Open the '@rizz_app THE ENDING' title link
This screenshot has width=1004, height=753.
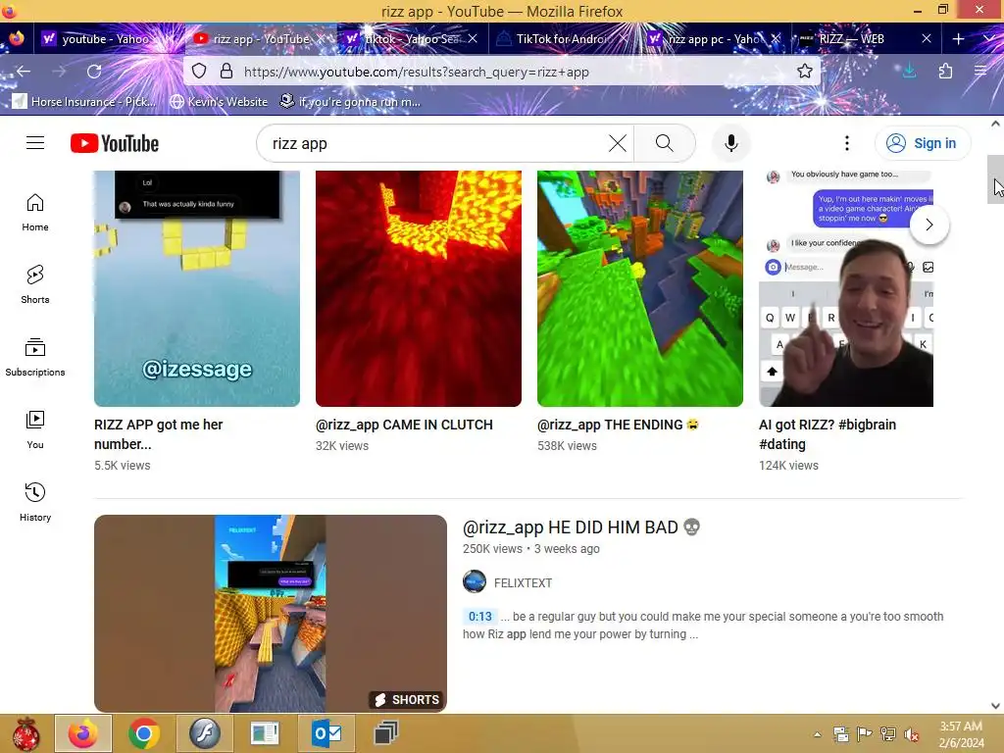pos(618,425)
